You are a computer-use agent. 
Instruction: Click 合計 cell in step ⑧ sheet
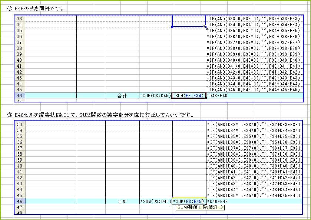point(122,202)
